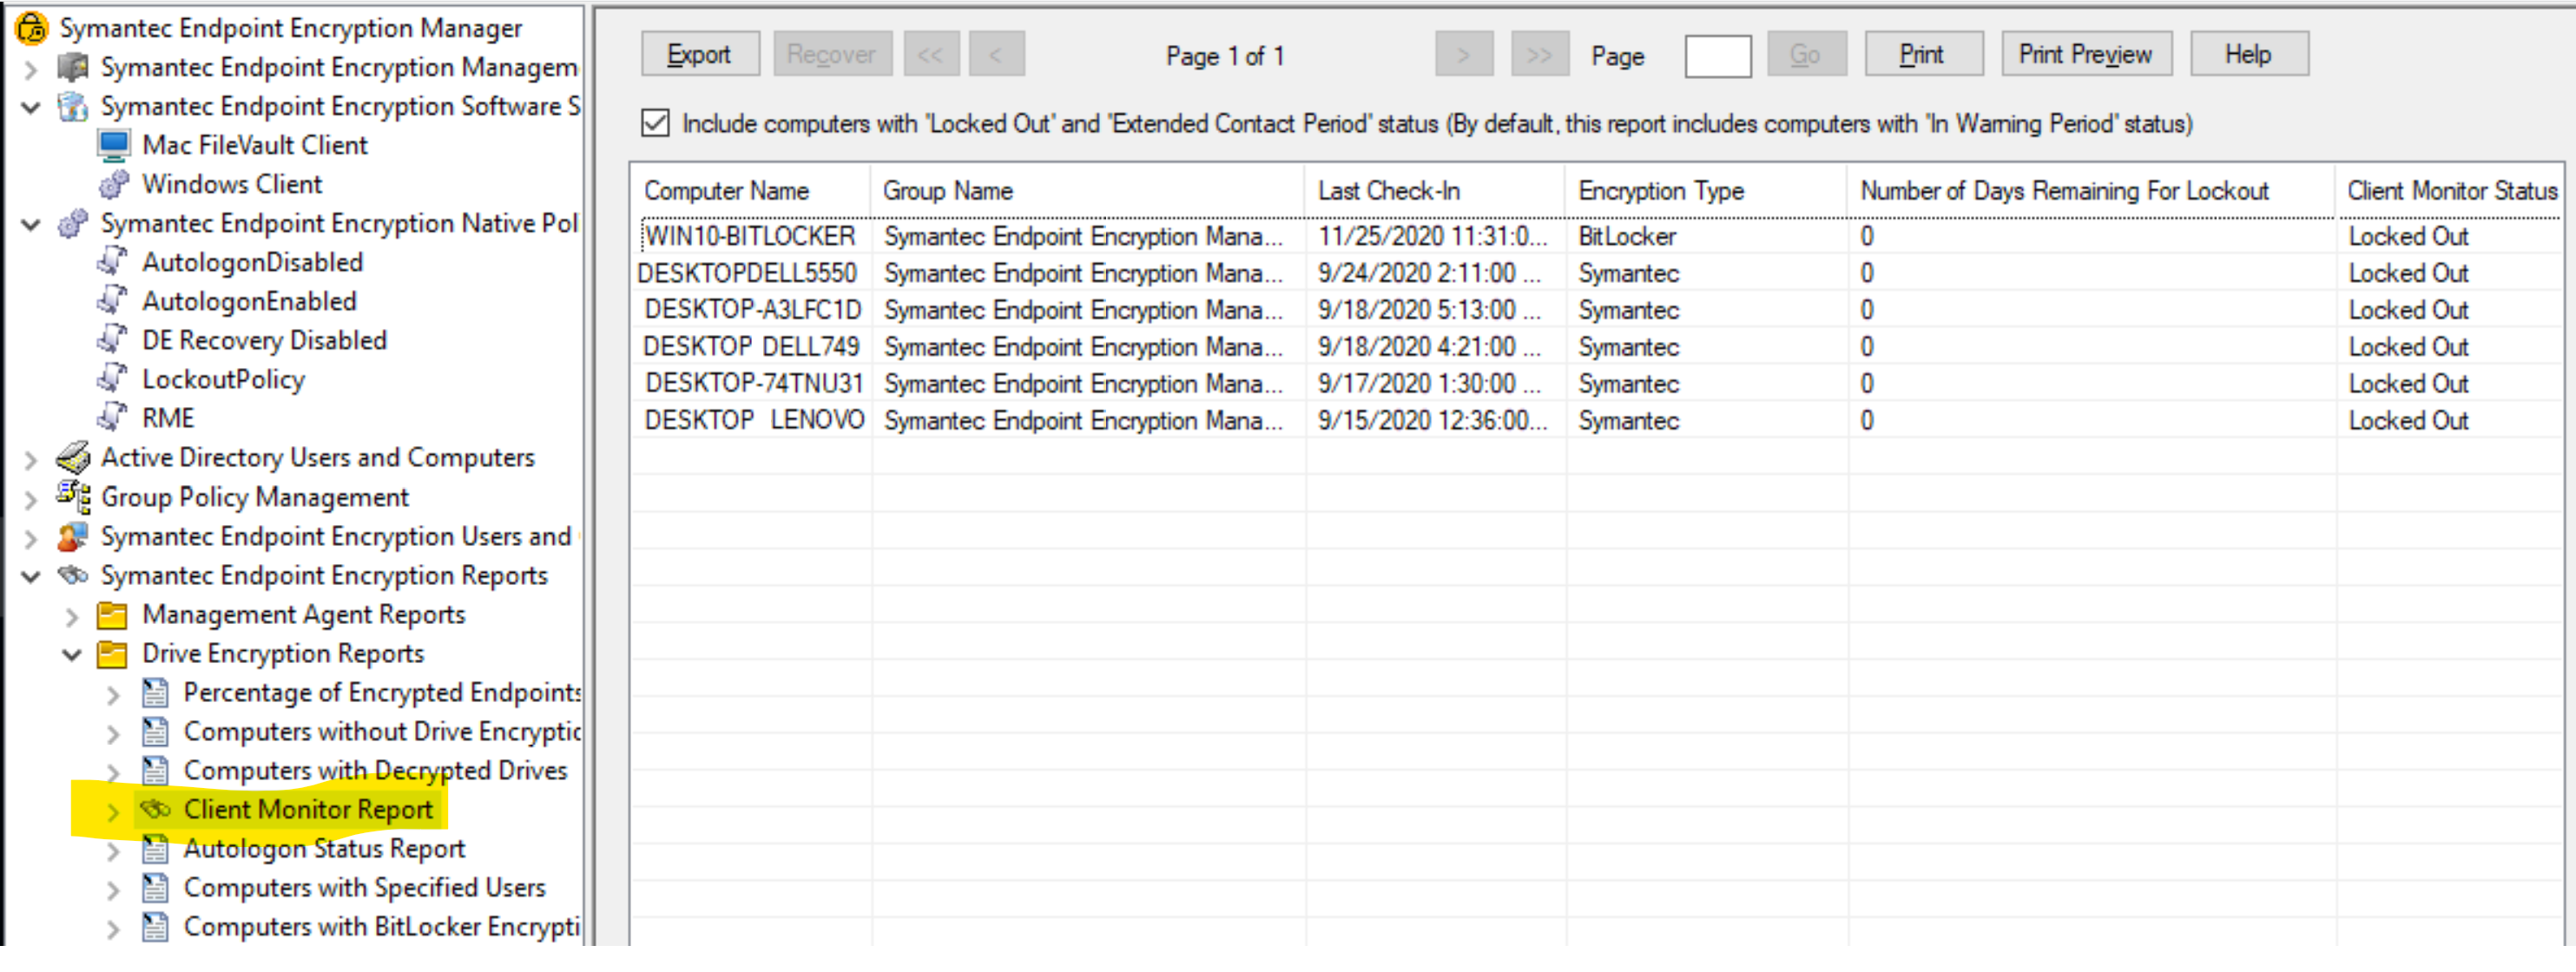
Task: Click the Computers with BitLocker Encryption report icon
Action: [x=155, y=927]
